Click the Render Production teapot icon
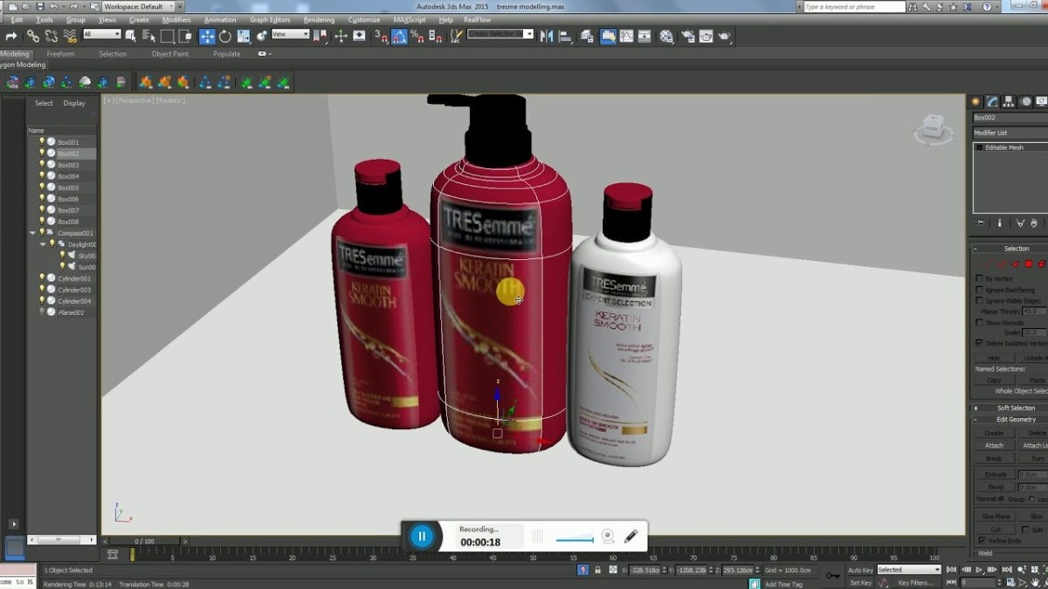This screenshot has width=1048, height=589. (724, 37)
